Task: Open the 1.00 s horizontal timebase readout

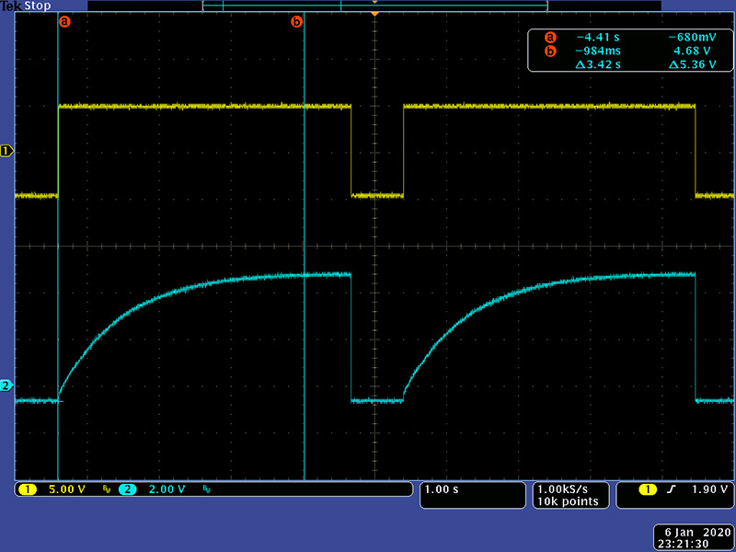Action: (442, 489)
